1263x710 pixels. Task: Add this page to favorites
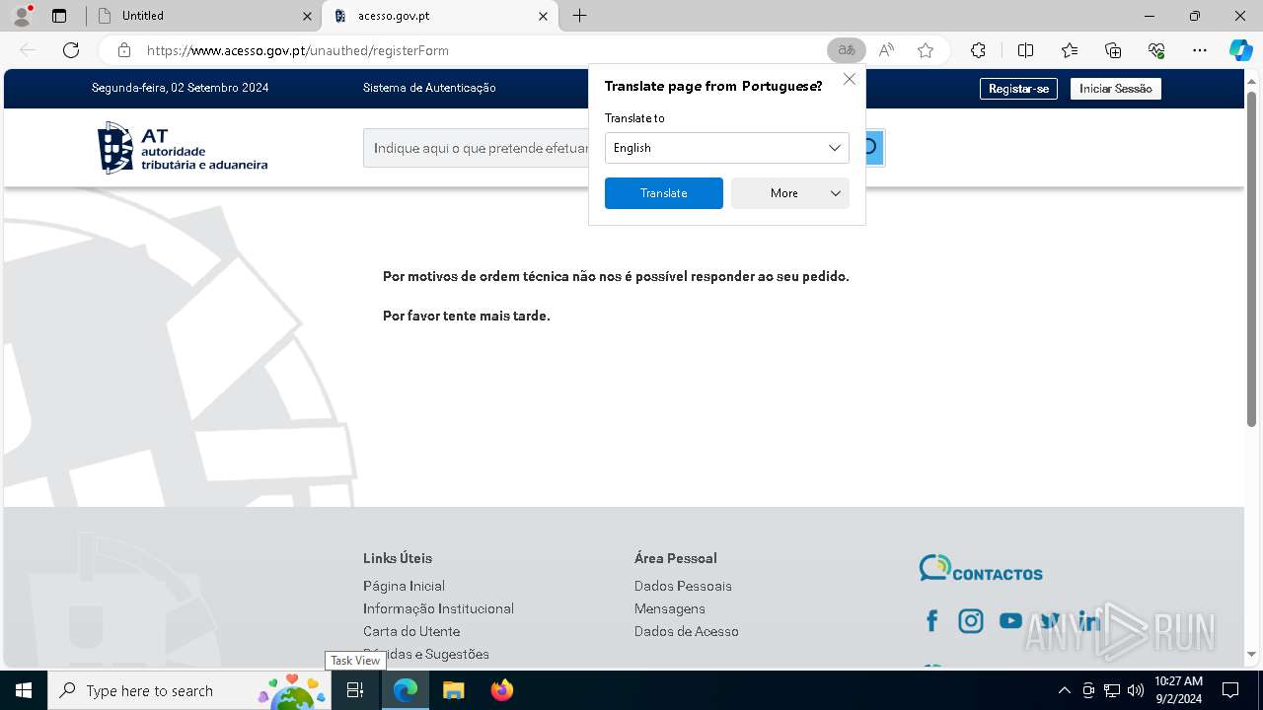pyautogui.click(x=925, y=50)
